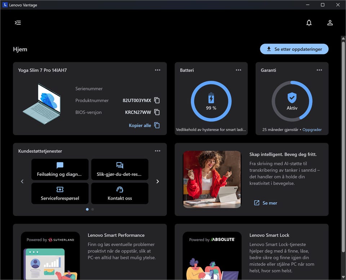346x280 pixels.
Task: Open the Serviceforespørsel tile
Action: 60,193
